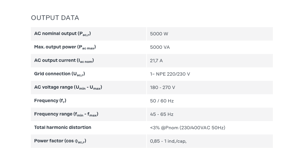Click the 180 - 270 V value
The width and height of the screenshot is (287, 160).
point(162,87)
